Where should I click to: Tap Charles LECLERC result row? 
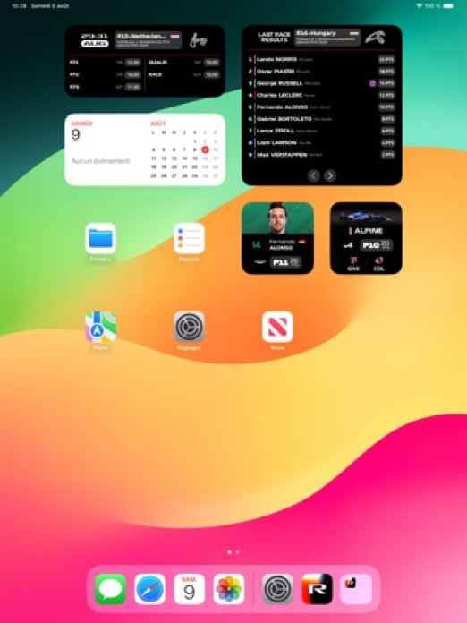click(x=322, y=95)
